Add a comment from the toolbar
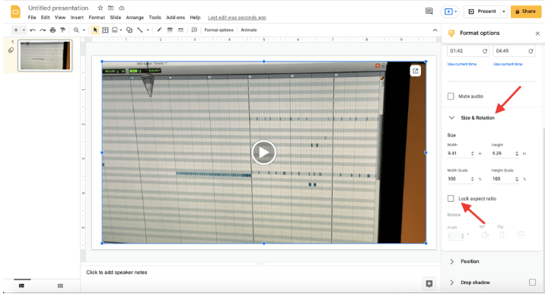 click(x=194, y=30)
